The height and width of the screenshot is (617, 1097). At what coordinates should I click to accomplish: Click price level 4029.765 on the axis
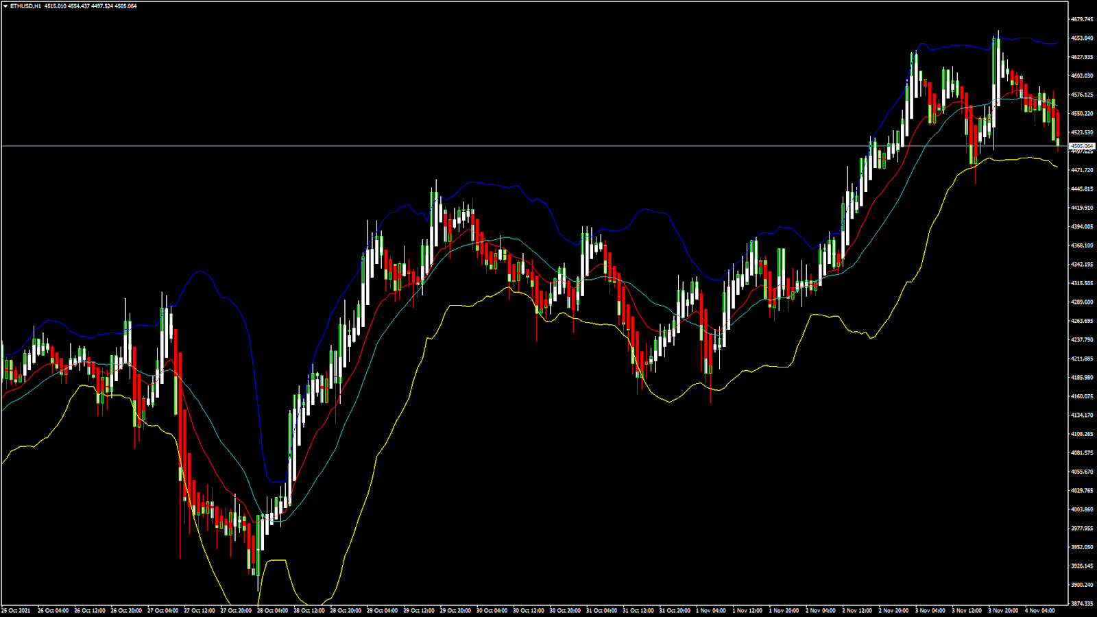1082,491
